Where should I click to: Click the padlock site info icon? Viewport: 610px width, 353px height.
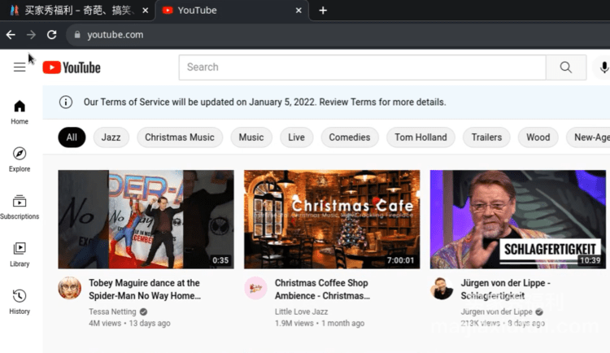[x=77, y=35]
